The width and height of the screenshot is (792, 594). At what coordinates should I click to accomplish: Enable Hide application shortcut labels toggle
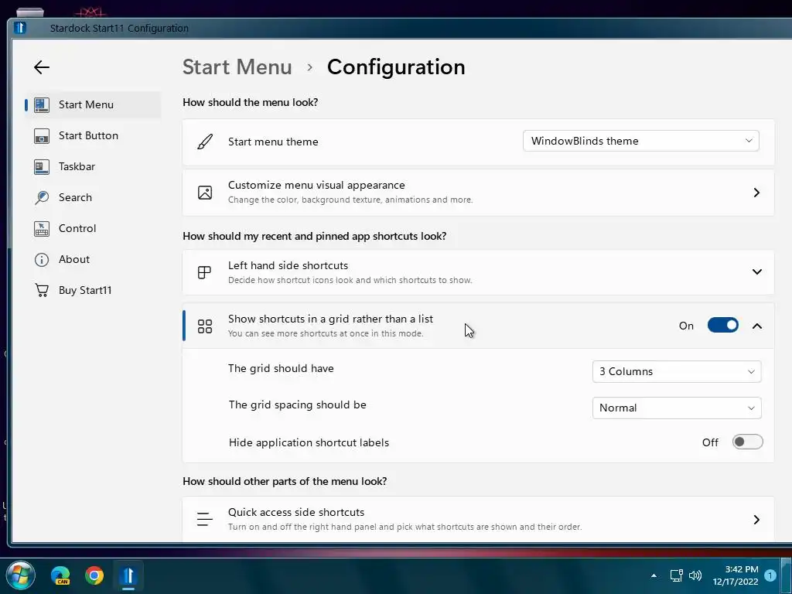(748, 442)
